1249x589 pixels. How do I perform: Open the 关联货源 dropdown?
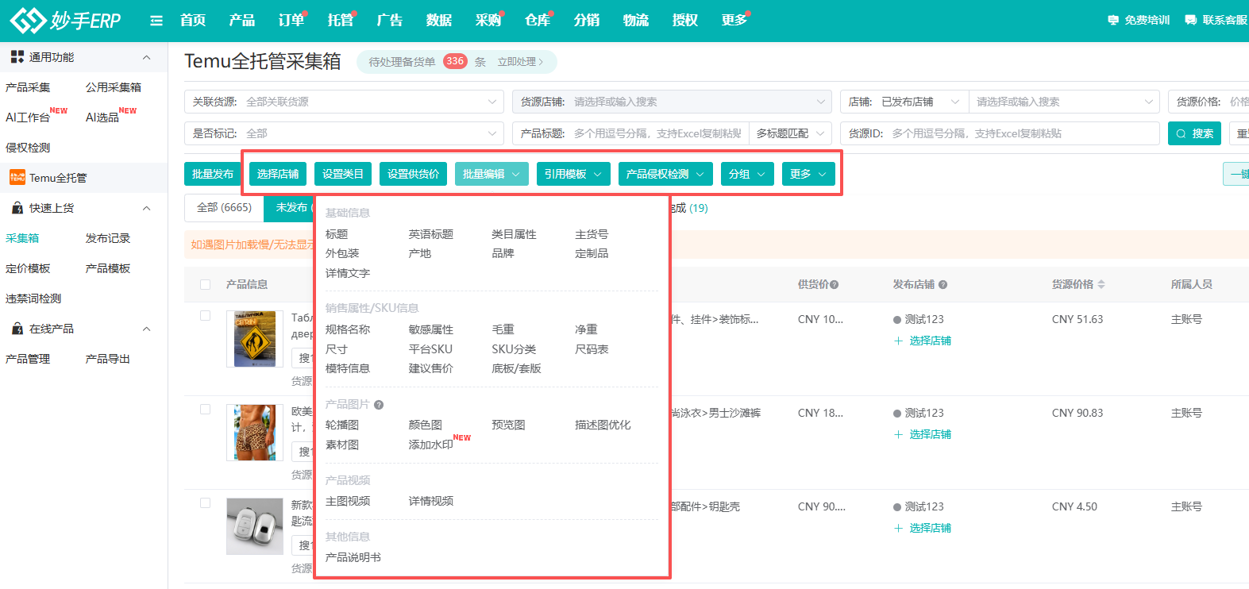345,102
